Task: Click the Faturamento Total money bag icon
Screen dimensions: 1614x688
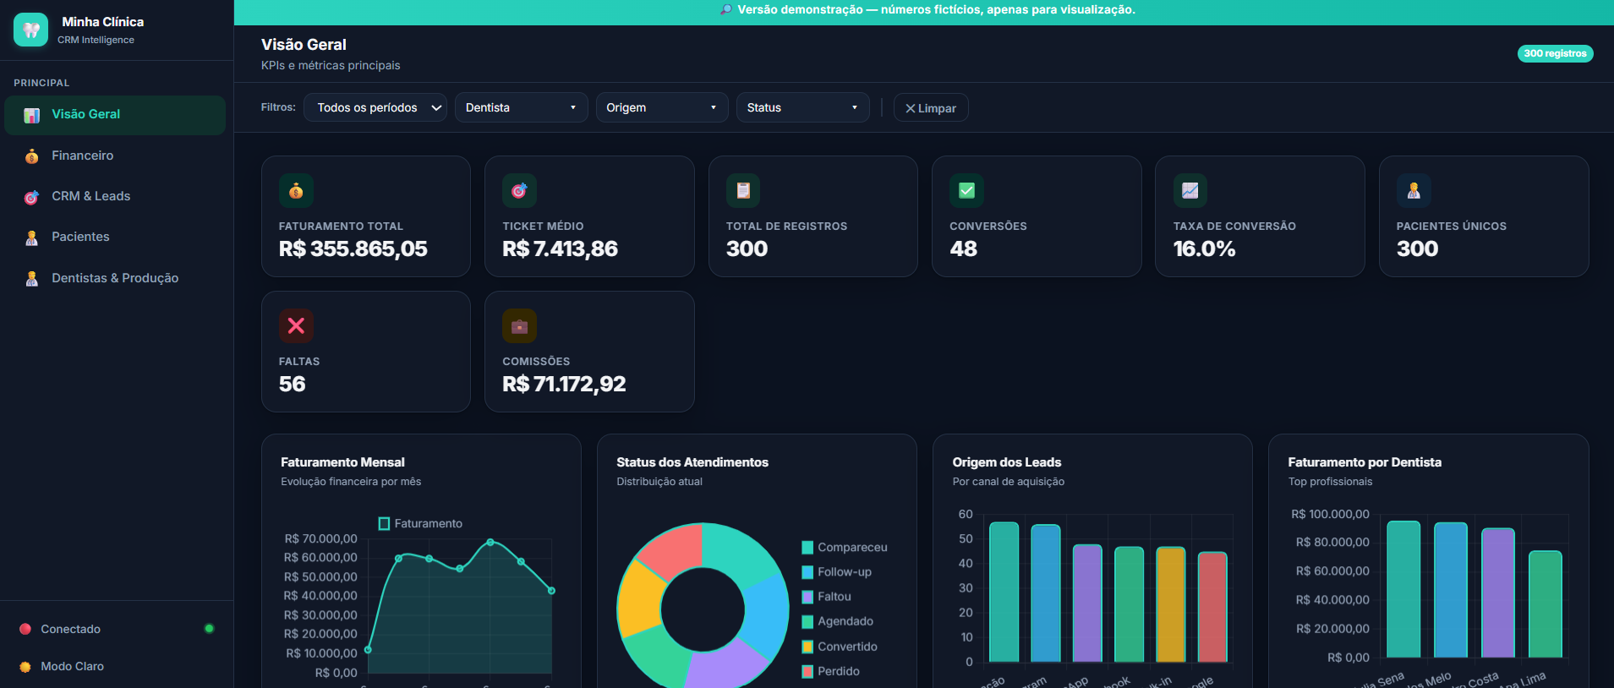Action: click(x=296, y=190)
